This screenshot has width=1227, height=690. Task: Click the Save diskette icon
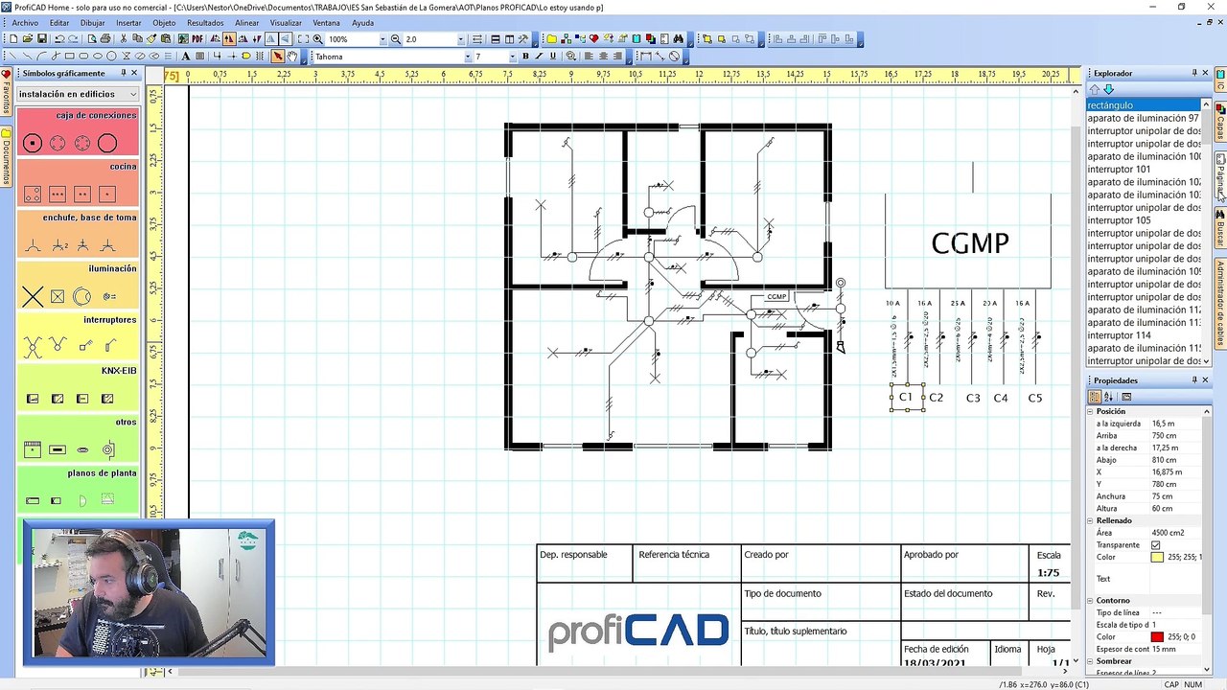41,39
